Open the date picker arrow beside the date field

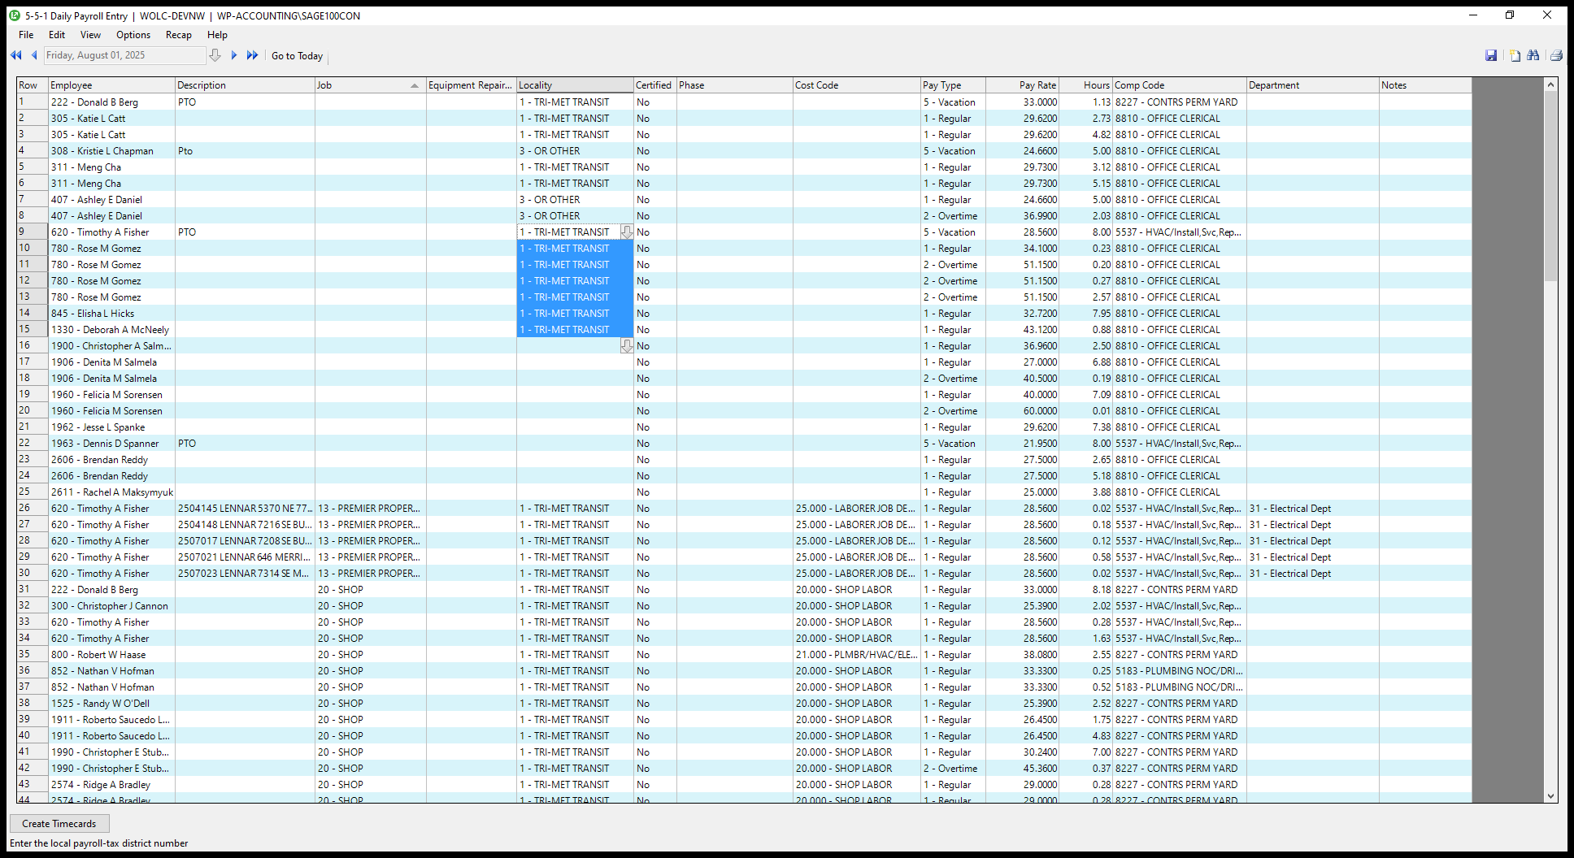(215, 55)
